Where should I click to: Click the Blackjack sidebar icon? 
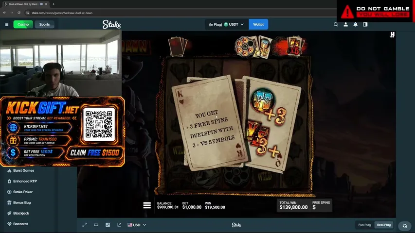(x=9, y=213)
